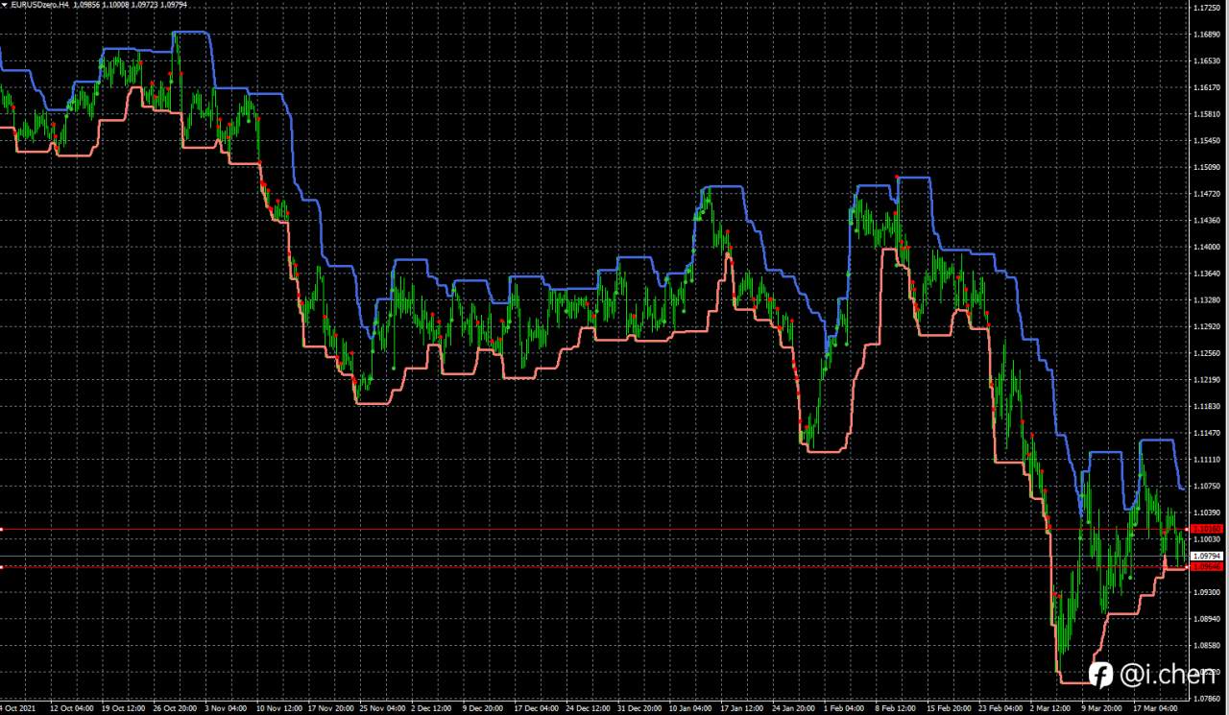The image size is (1229, 715).
Task: Click the red 1.10180 price tag
Action: point(1206,529)
